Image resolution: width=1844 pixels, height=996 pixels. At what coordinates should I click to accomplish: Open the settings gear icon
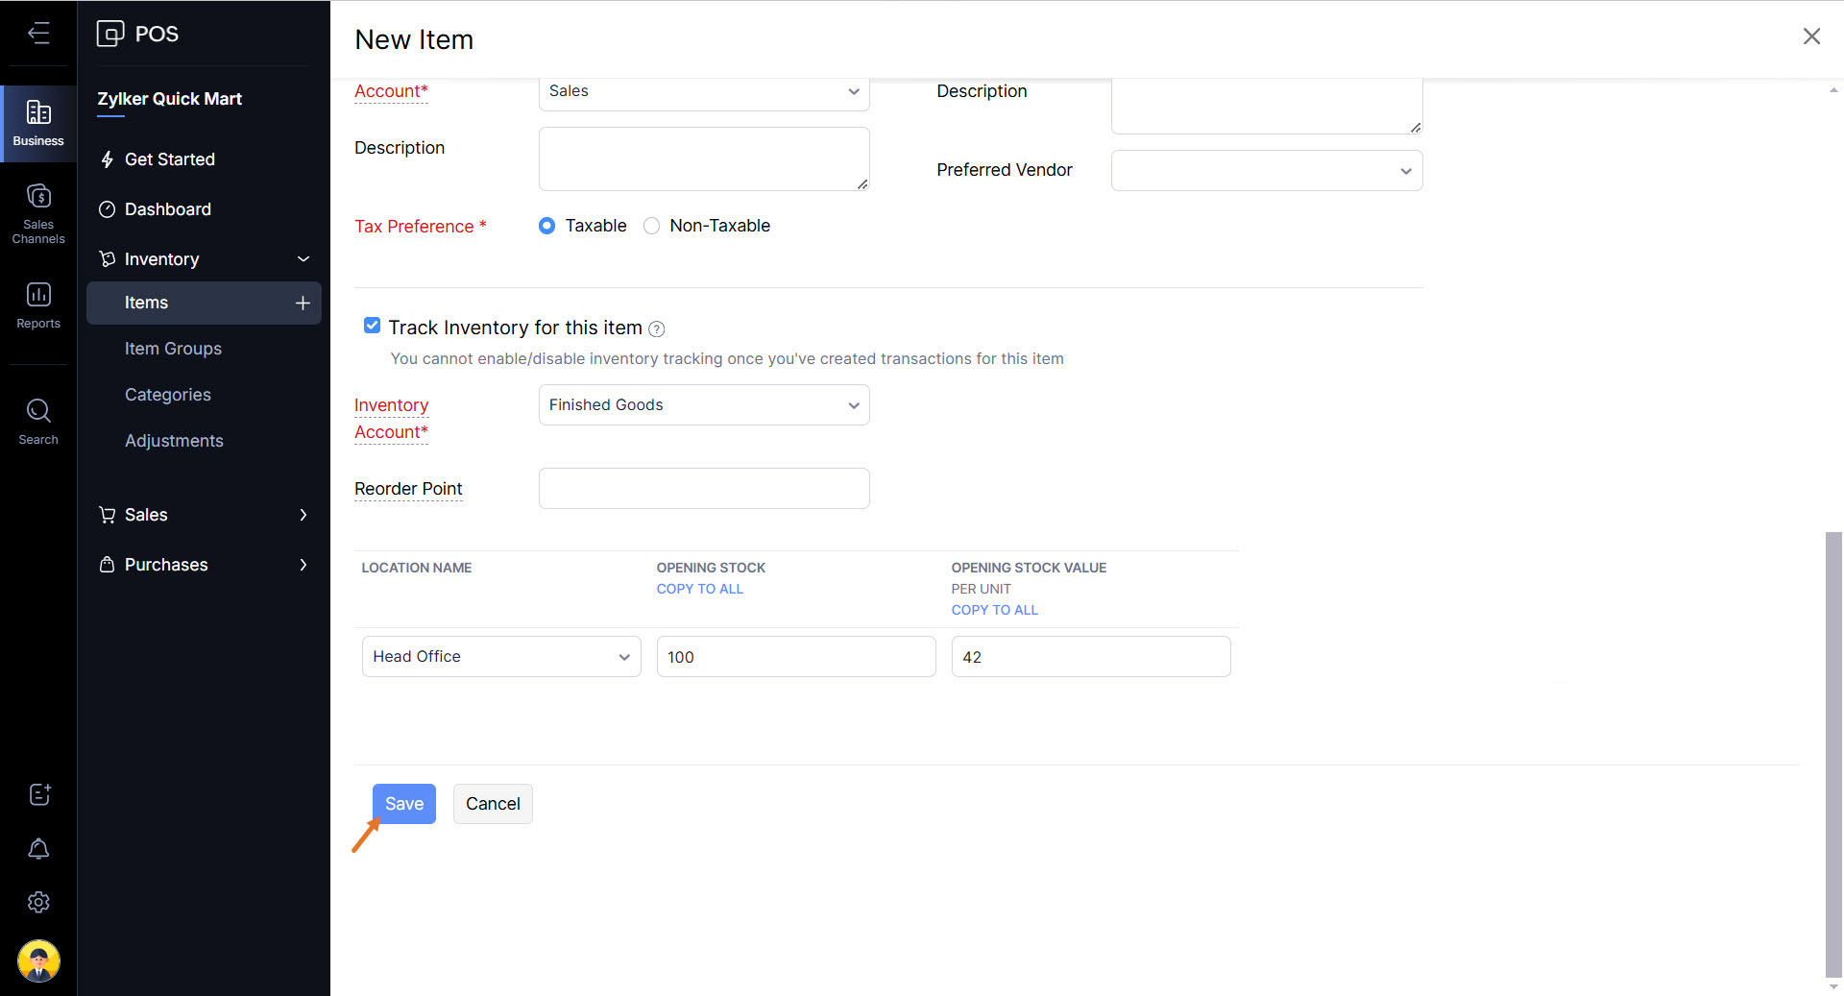(x=38, y=902)
